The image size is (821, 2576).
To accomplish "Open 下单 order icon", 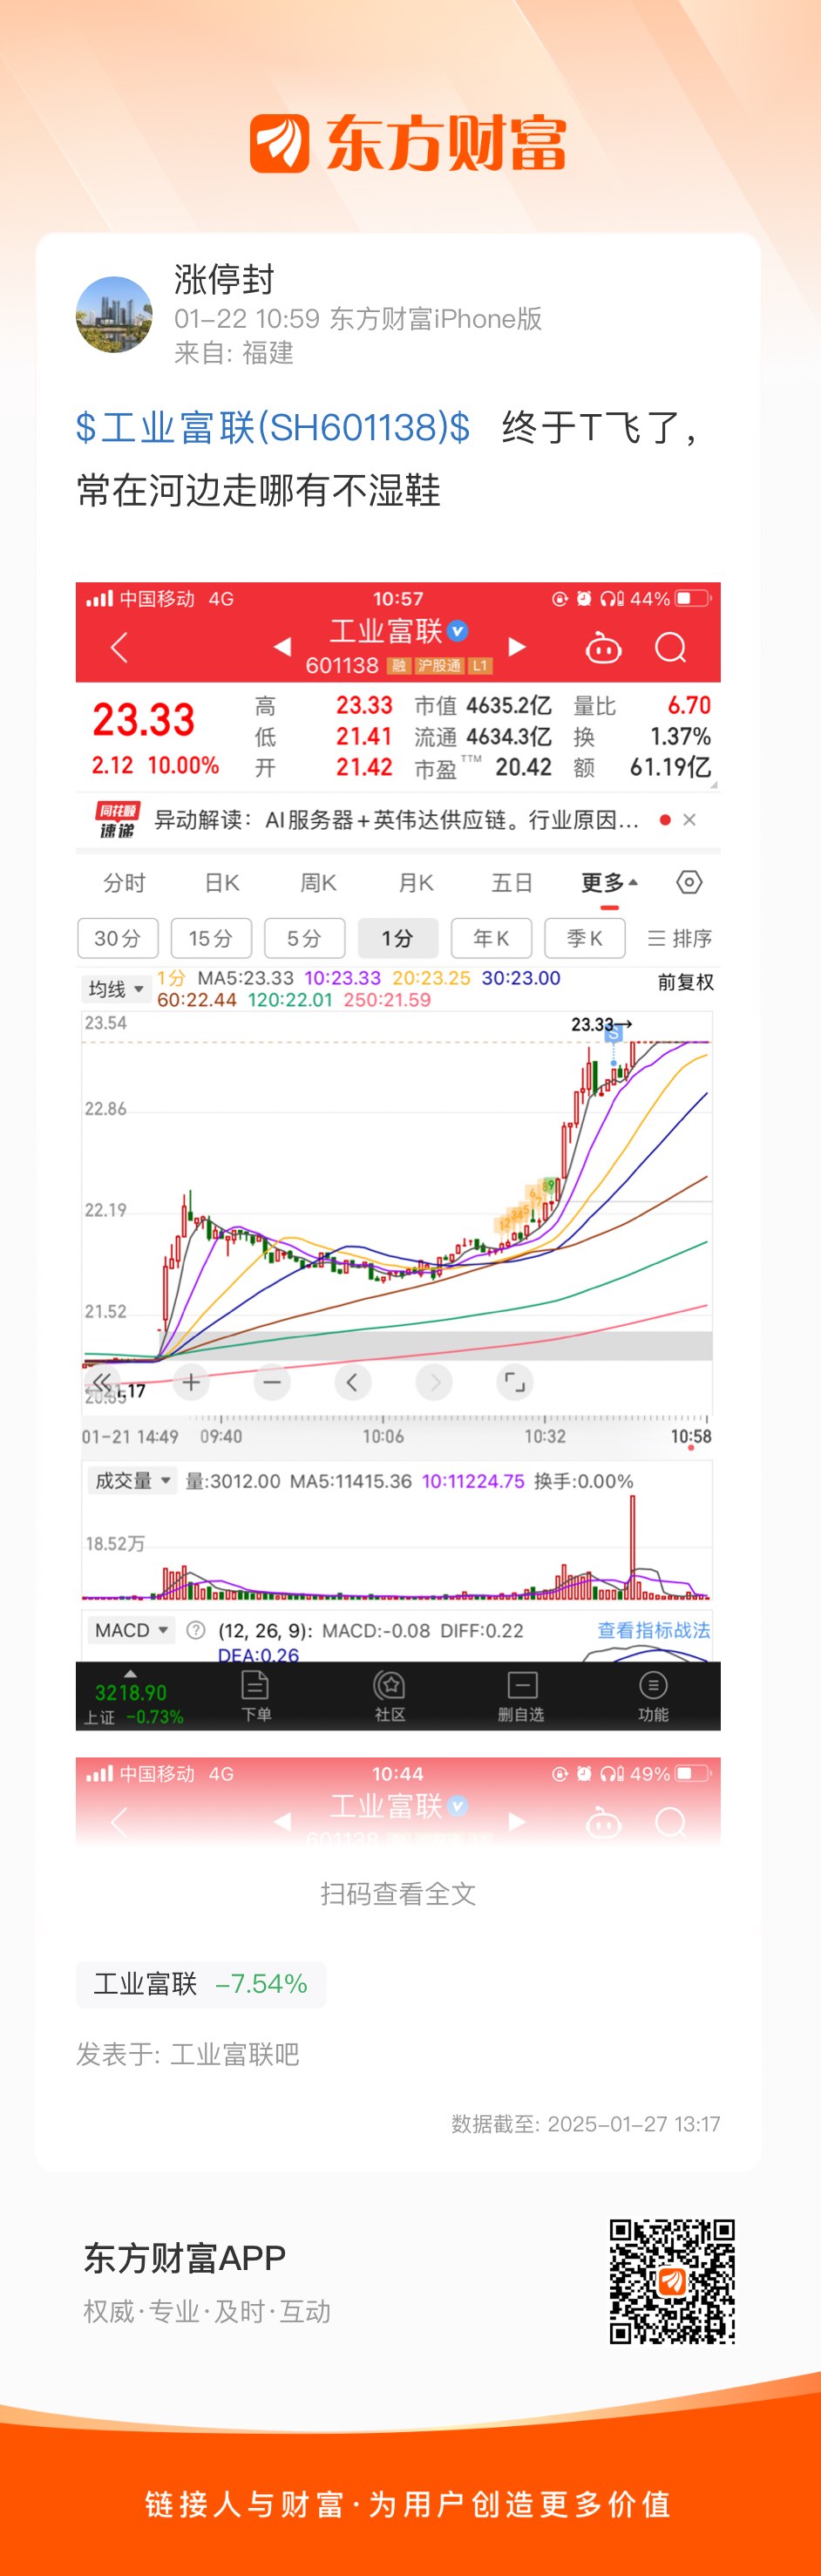I will 256,1696.
